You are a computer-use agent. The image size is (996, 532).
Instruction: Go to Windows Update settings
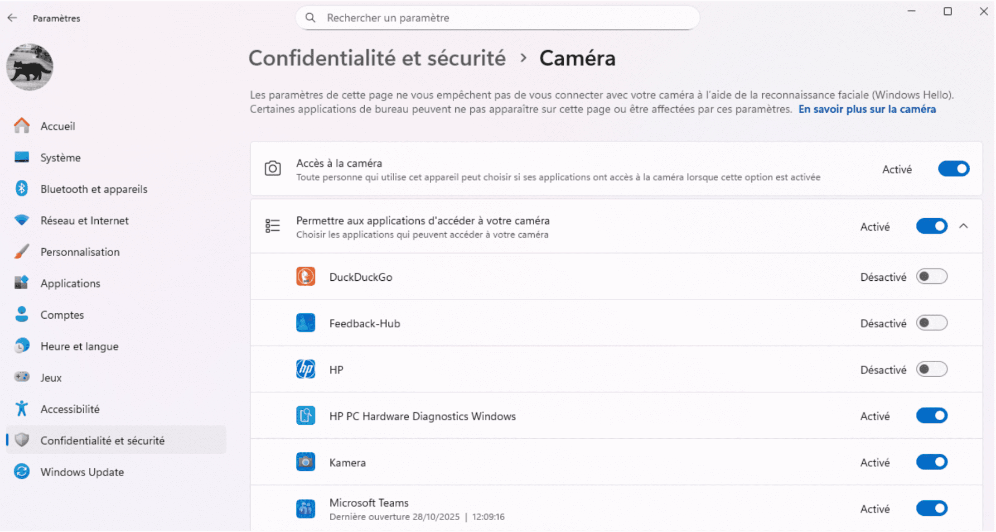tap(82, 472)
